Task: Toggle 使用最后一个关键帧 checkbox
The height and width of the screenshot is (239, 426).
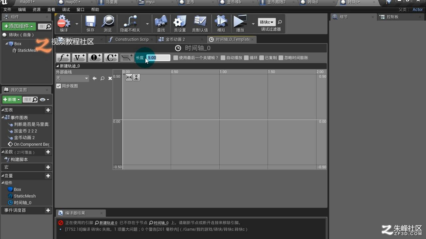Action: [x=176, y=58]
